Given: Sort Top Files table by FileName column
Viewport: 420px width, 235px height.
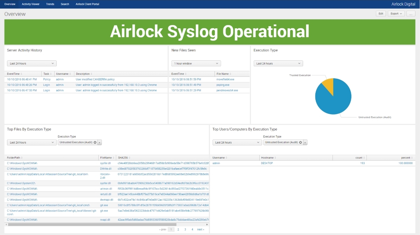Looking at the screenshot, I should click(107, 158).
